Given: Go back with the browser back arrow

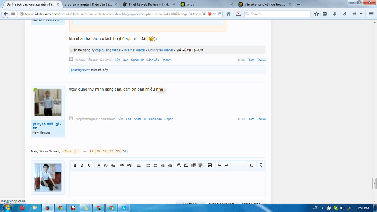Looking at the screenshot, I should (x=6, y=14).
